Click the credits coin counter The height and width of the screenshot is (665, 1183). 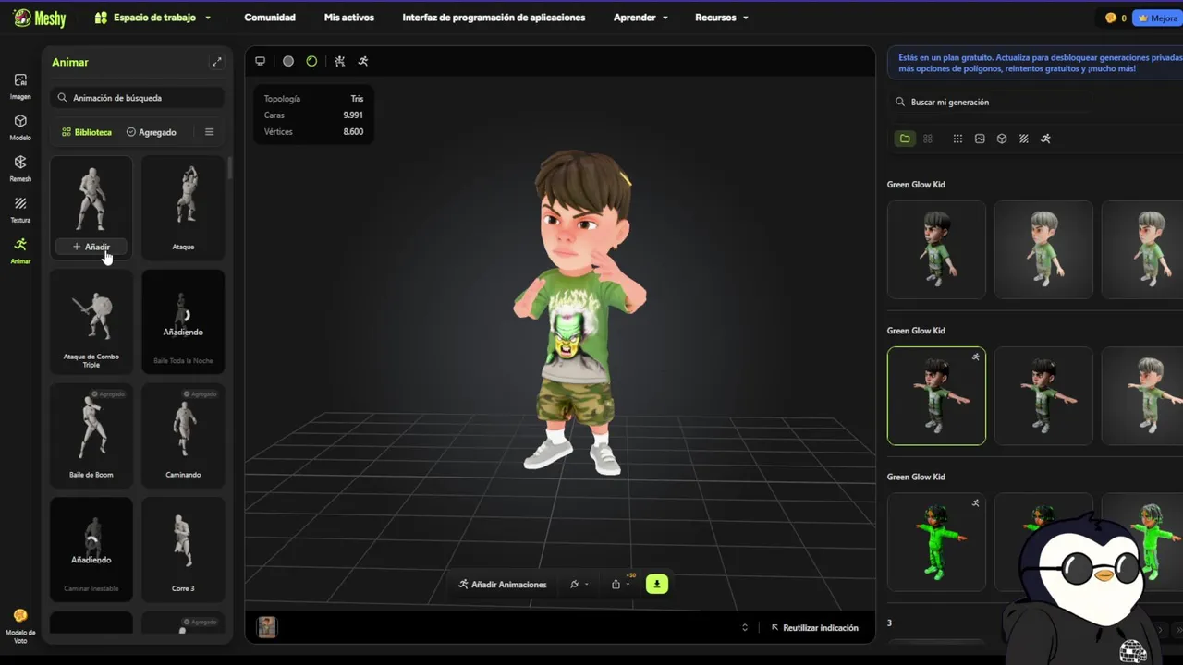1116,18
